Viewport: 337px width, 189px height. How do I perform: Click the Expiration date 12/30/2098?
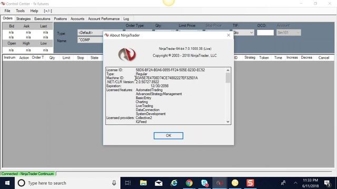(160, 86)
